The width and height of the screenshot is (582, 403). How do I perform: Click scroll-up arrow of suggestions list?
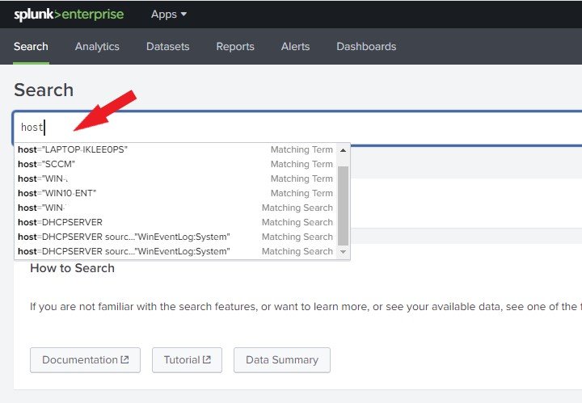click(343, 150)
